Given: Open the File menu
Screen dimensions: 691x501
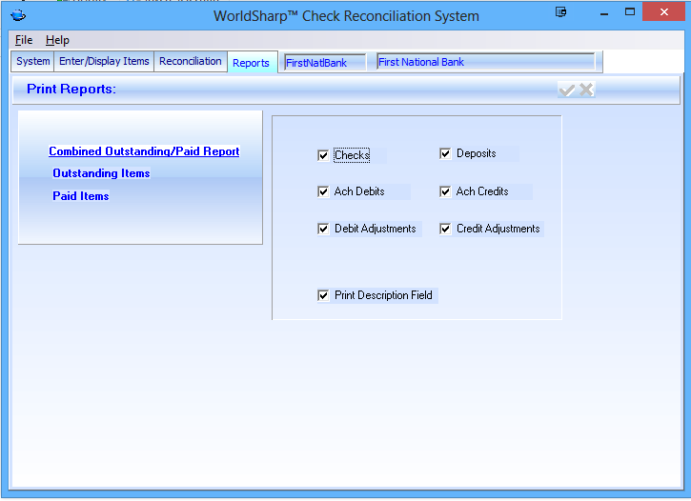Looking at the screenshot, I should click(24, 40).
